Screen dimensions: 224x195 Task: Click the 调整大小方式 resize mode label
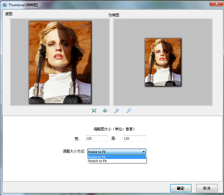point(74,152)
